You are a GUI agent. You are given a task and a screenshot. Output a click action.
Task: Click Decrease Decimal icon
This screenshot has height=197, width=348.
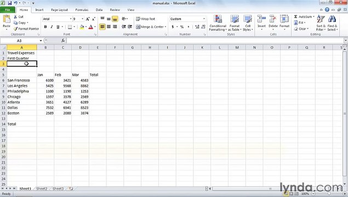(x=203, y=27)
